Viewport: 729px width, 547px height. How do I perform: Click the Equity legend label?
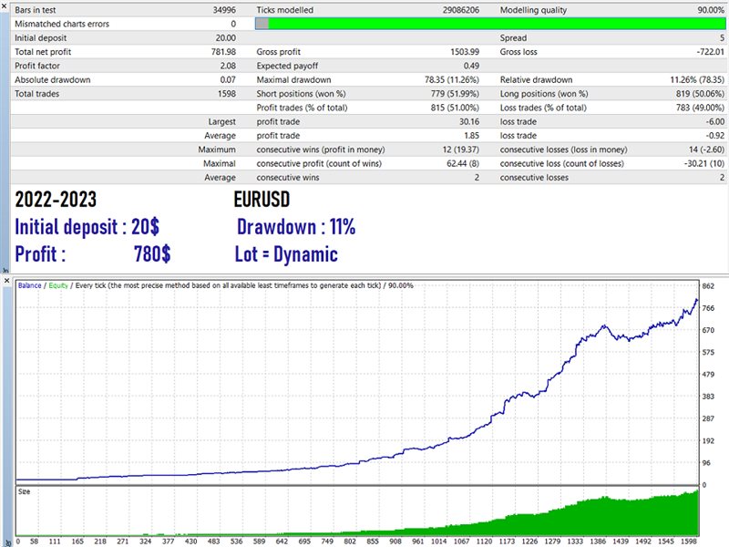point(59,285)
